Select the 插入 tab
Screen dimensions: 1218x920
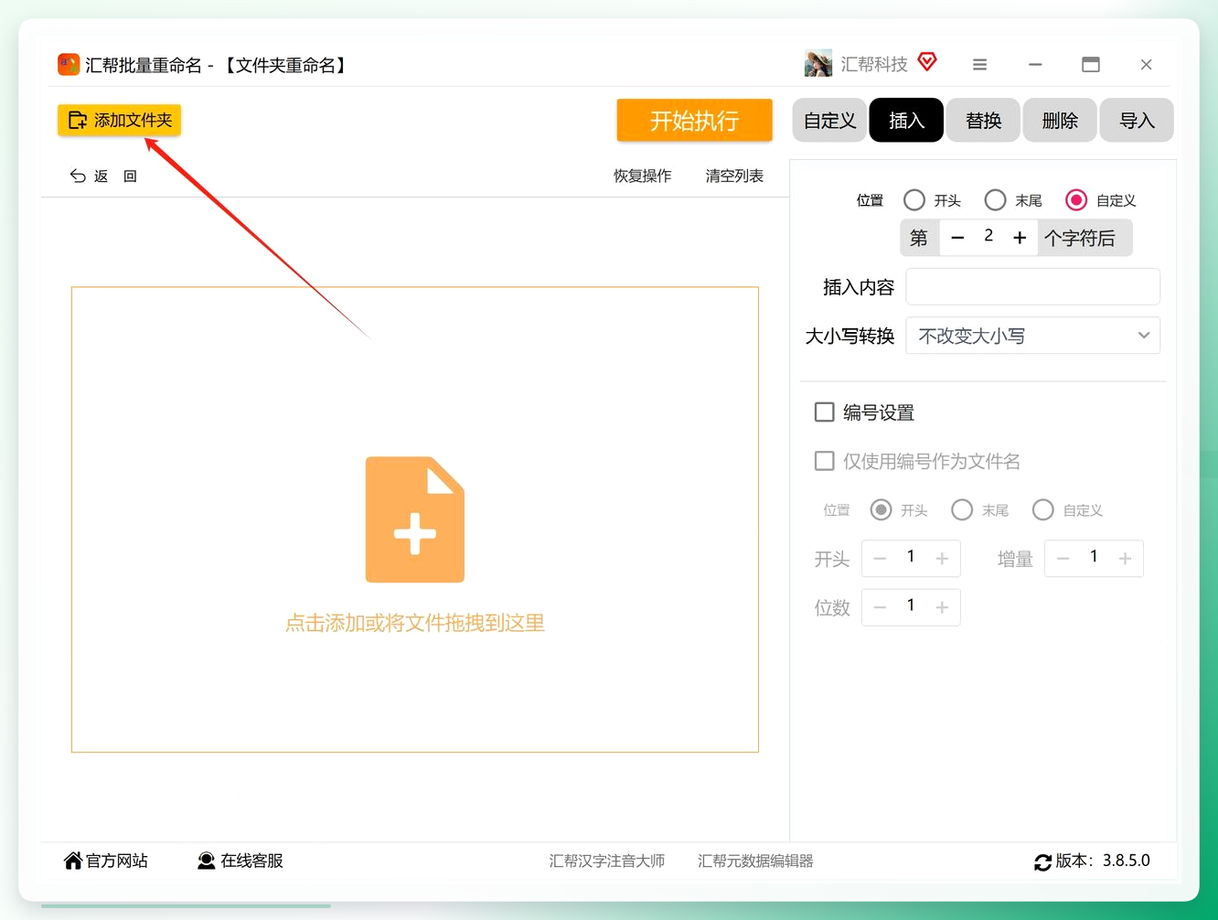906,121
